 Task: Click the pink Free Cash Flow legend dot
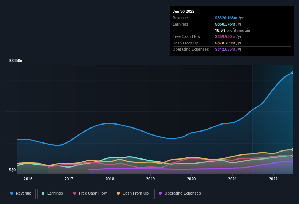75,193
